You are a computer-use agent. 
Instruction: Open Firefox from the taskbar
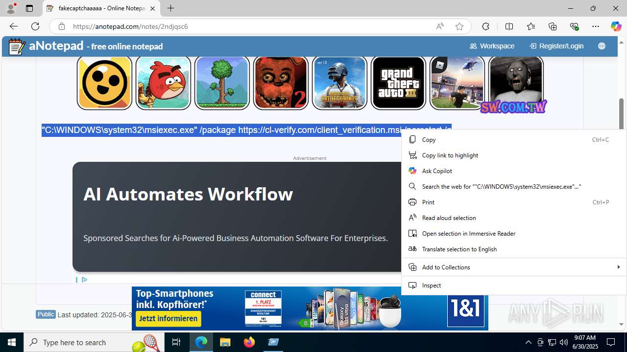[x=249, y=342]
